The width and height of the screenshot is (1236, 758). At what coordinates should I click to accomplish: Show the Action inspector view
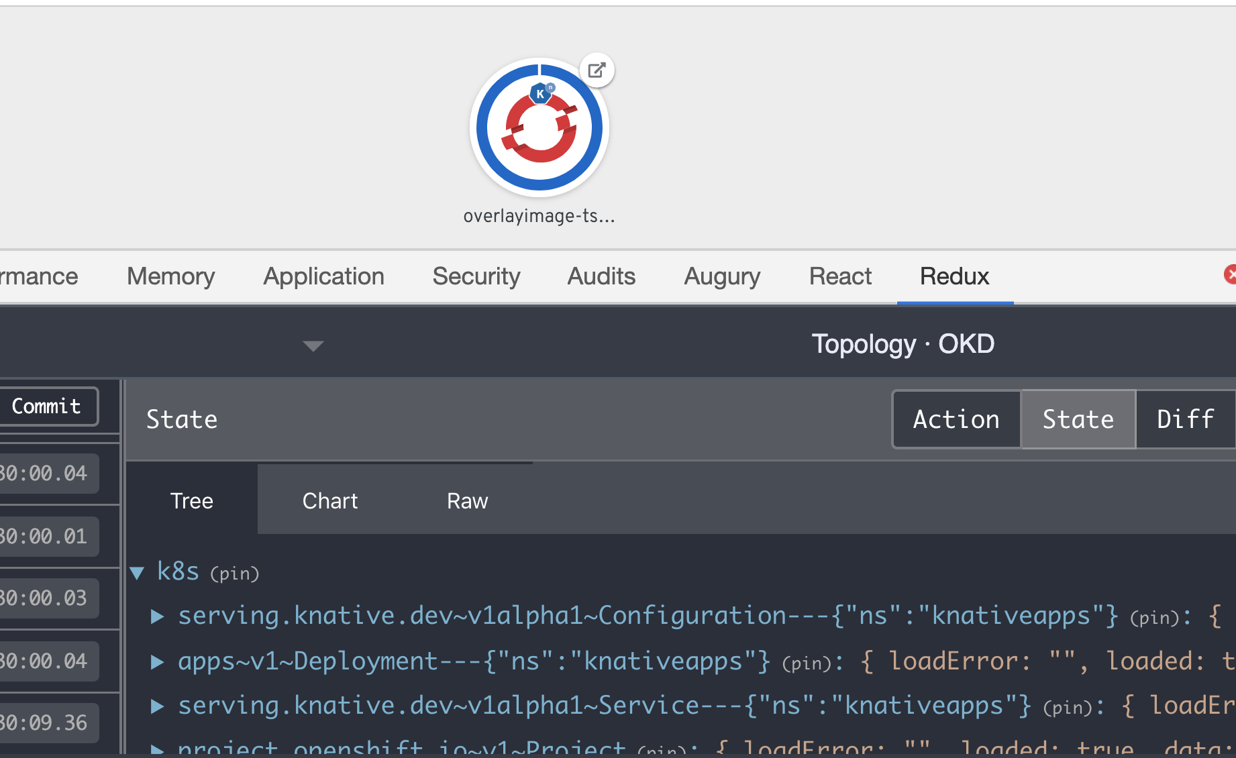click(956, 419)
